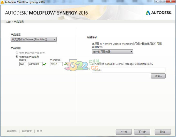Open the System Requirements (系统要求) link

pyautogui.click(x=27, y=131)
